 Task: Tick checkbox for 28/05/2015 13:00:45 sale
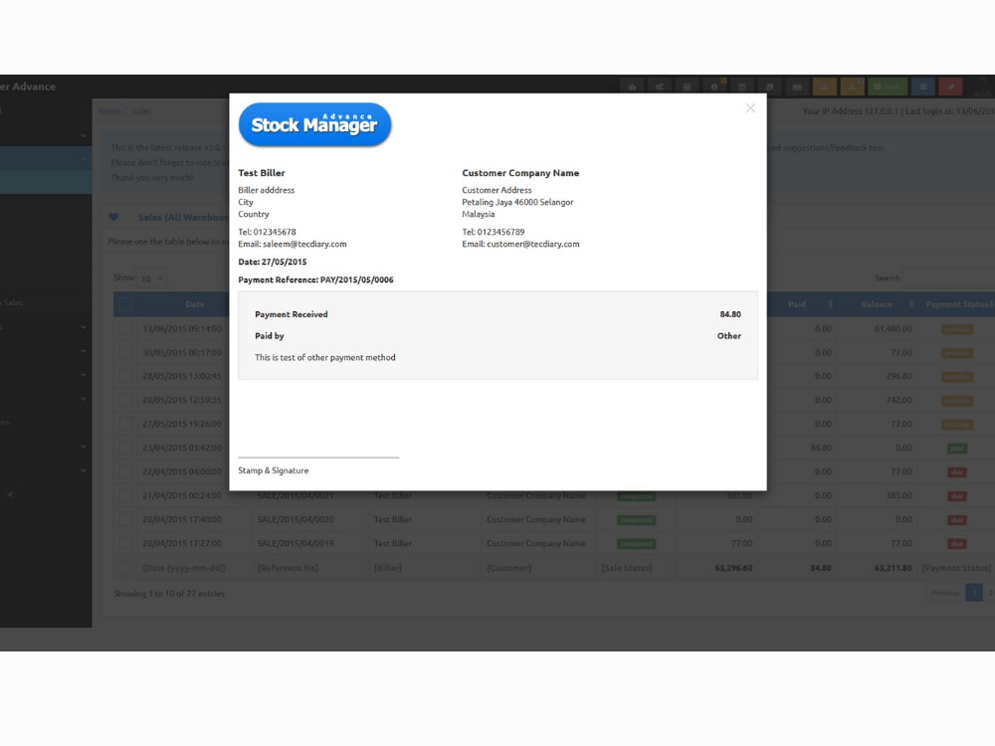point(125,376)
